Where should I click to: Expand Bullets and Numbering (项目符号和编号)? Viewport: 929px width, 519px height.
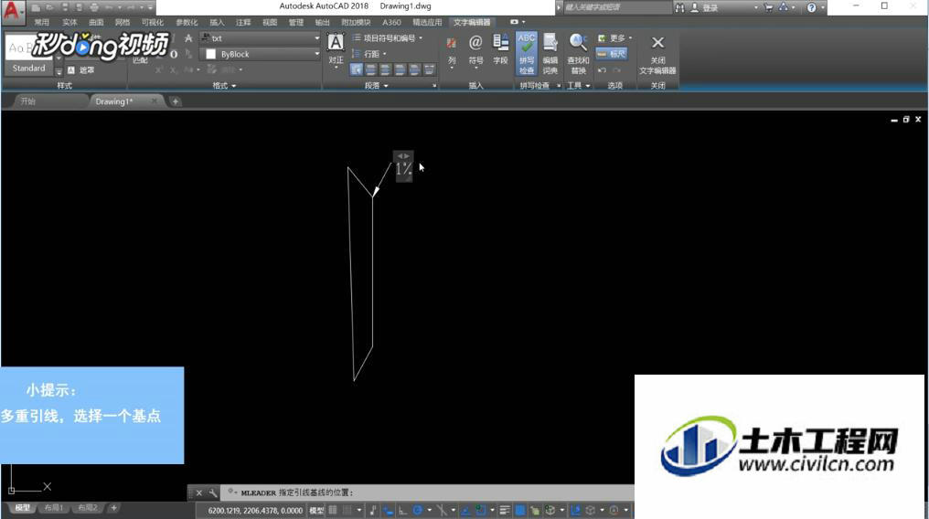coord(388,37)
